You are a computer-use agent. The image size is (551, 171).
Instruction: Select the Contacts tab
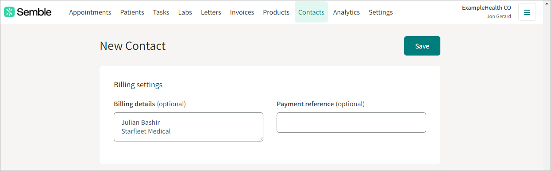(x=311, y=12)
